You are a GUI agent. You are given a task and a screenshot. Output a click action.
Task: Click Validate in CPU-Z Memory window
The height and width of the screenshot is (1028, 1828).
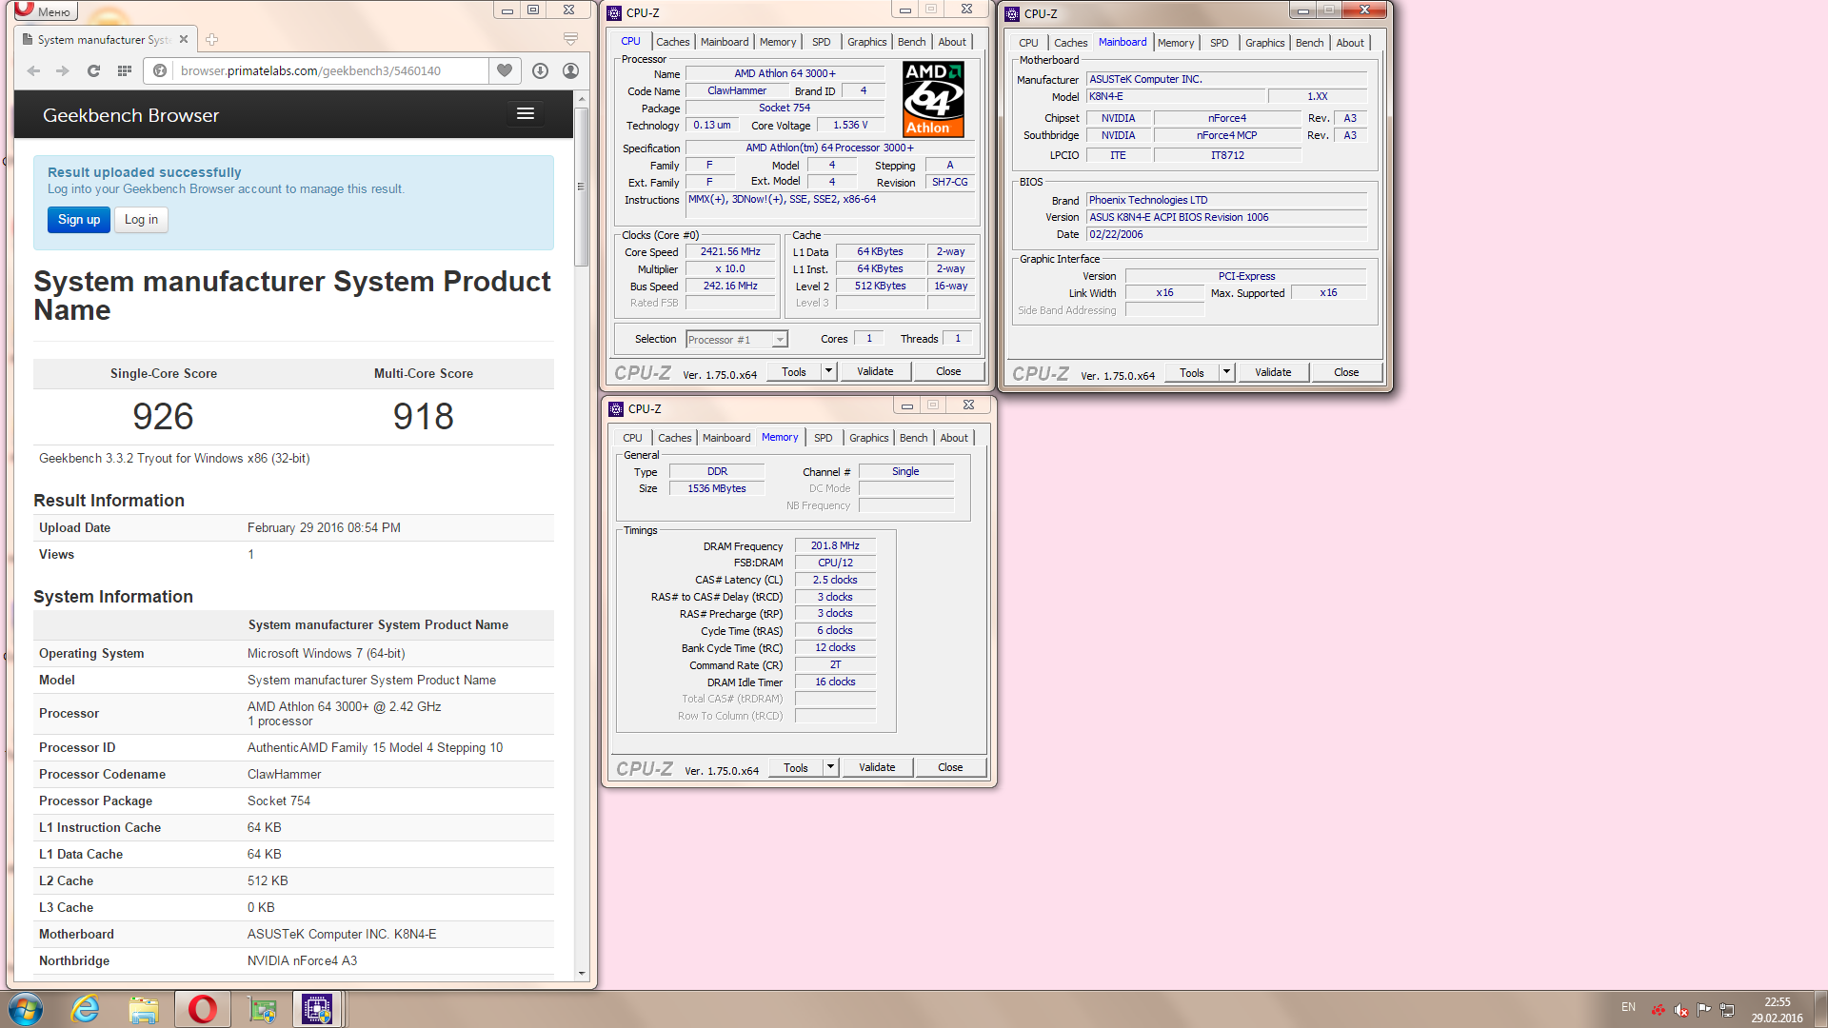tap(876, 767)
